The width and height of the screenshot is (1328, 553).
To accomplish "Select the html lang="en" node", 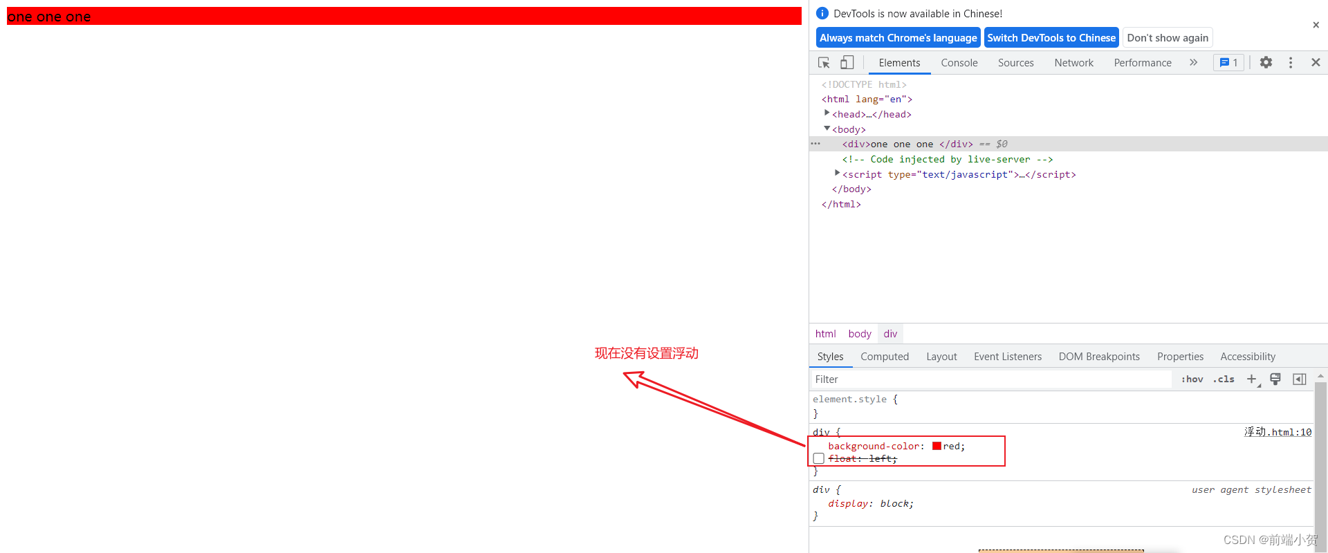I will click(867, 99).
